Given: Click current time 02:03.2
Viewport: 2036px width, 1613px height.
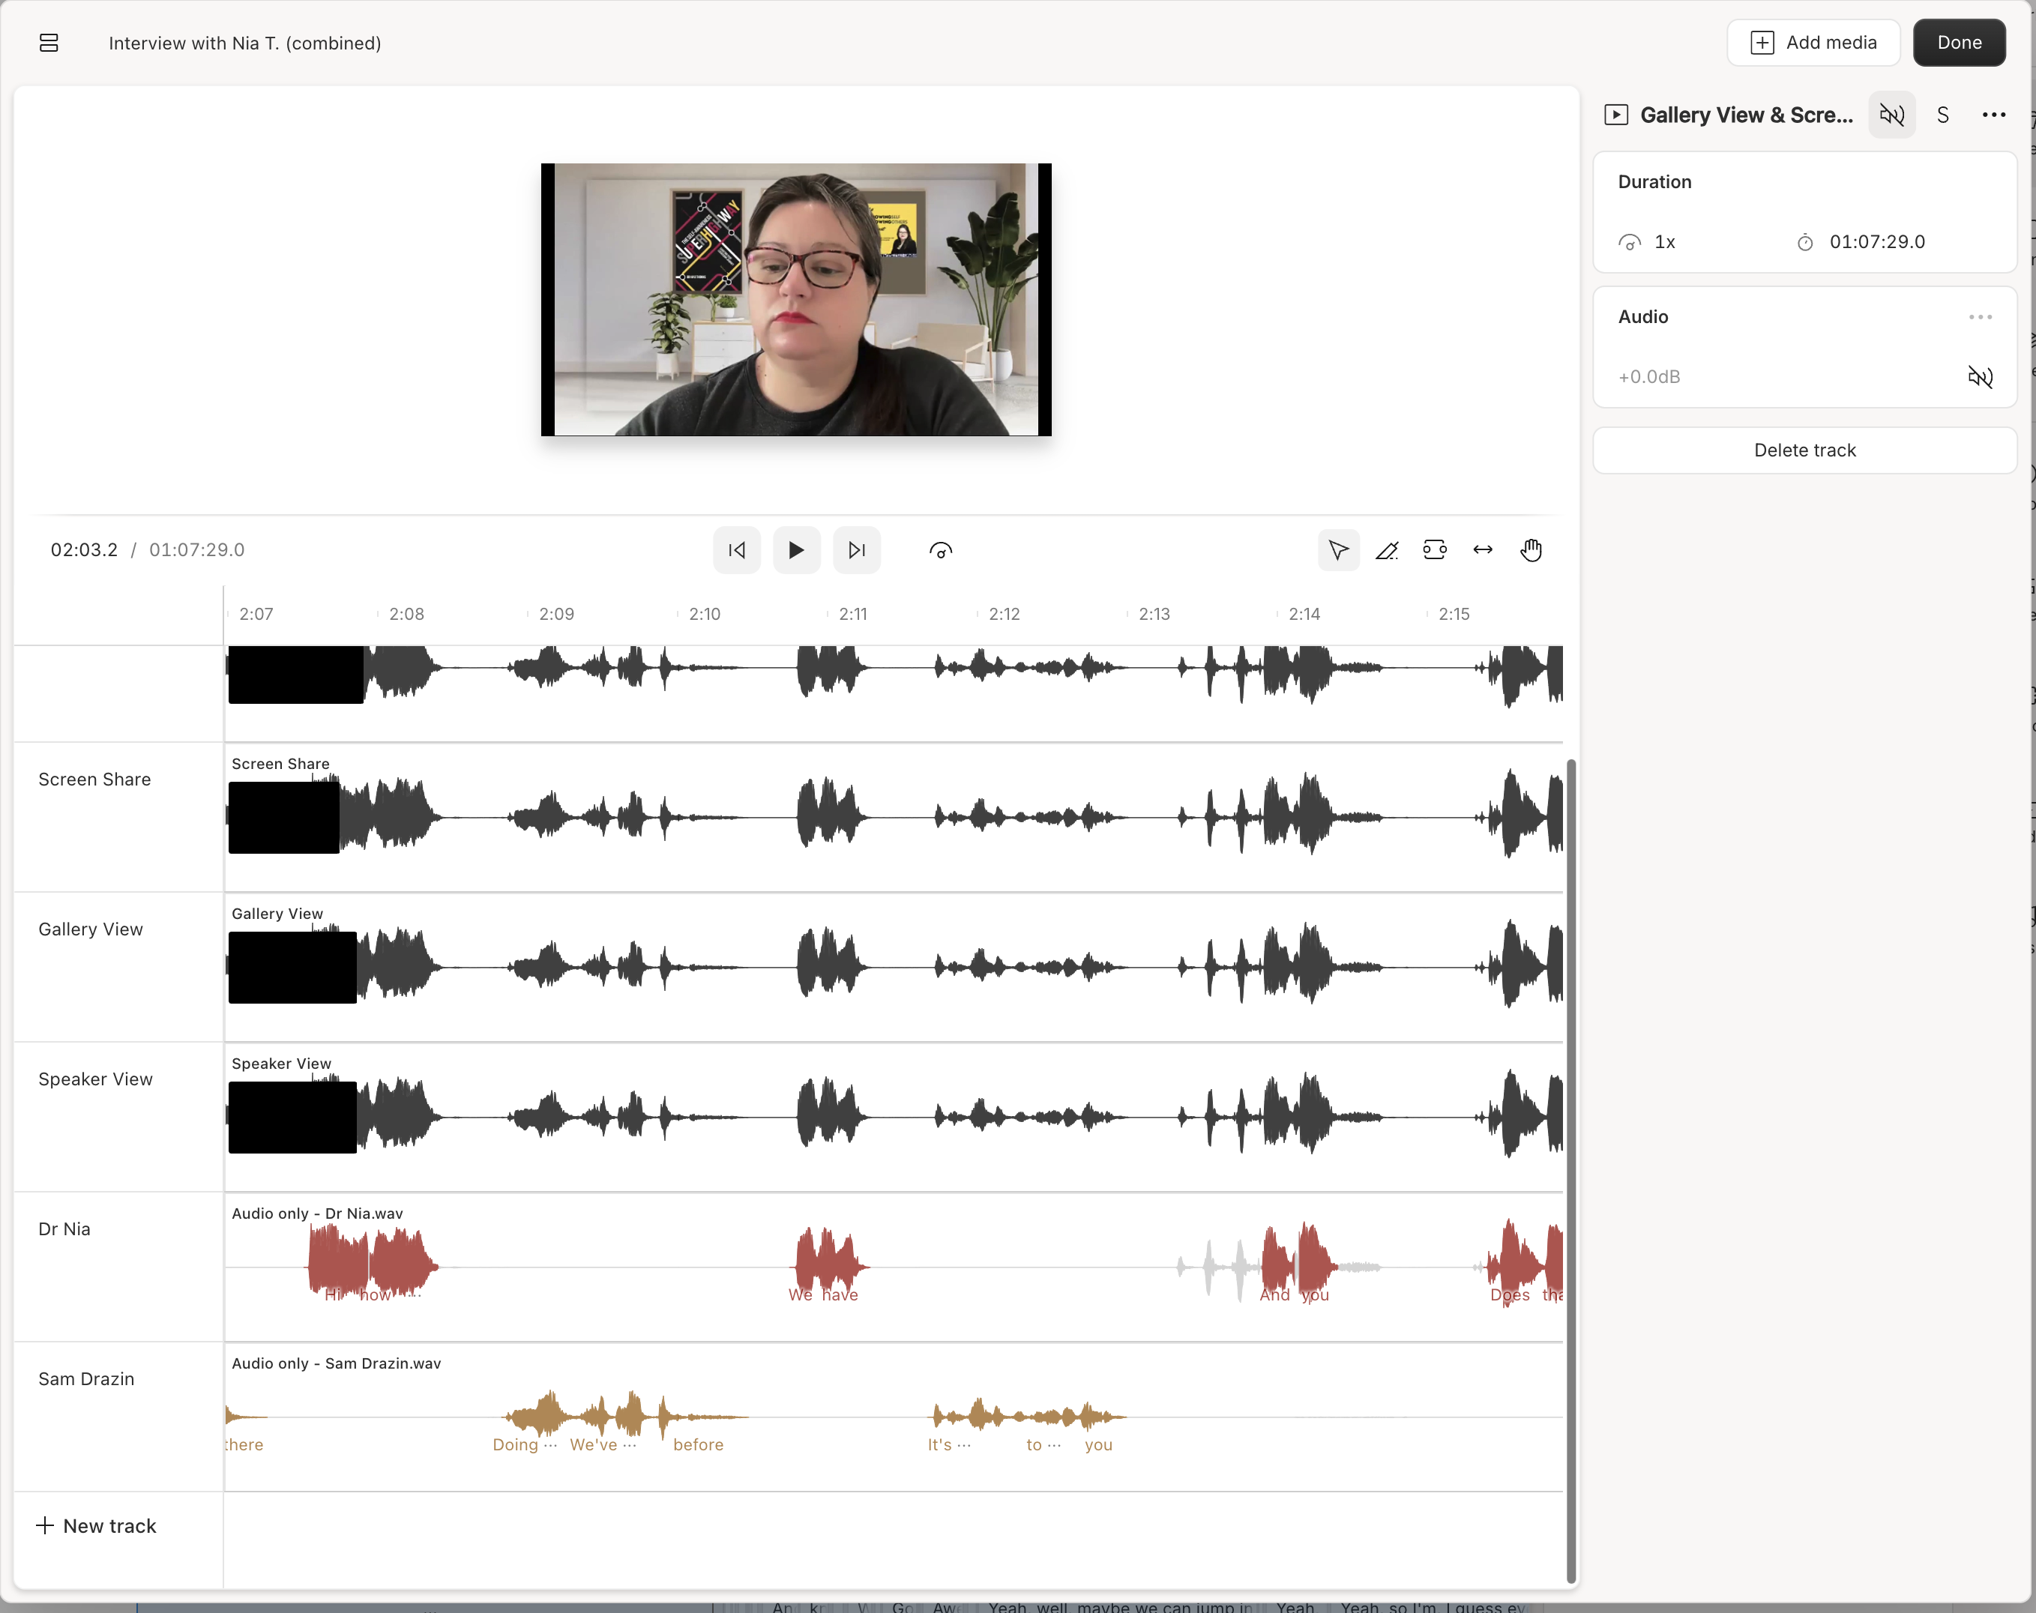Looking at the screenshot, I should coord(84,549).
